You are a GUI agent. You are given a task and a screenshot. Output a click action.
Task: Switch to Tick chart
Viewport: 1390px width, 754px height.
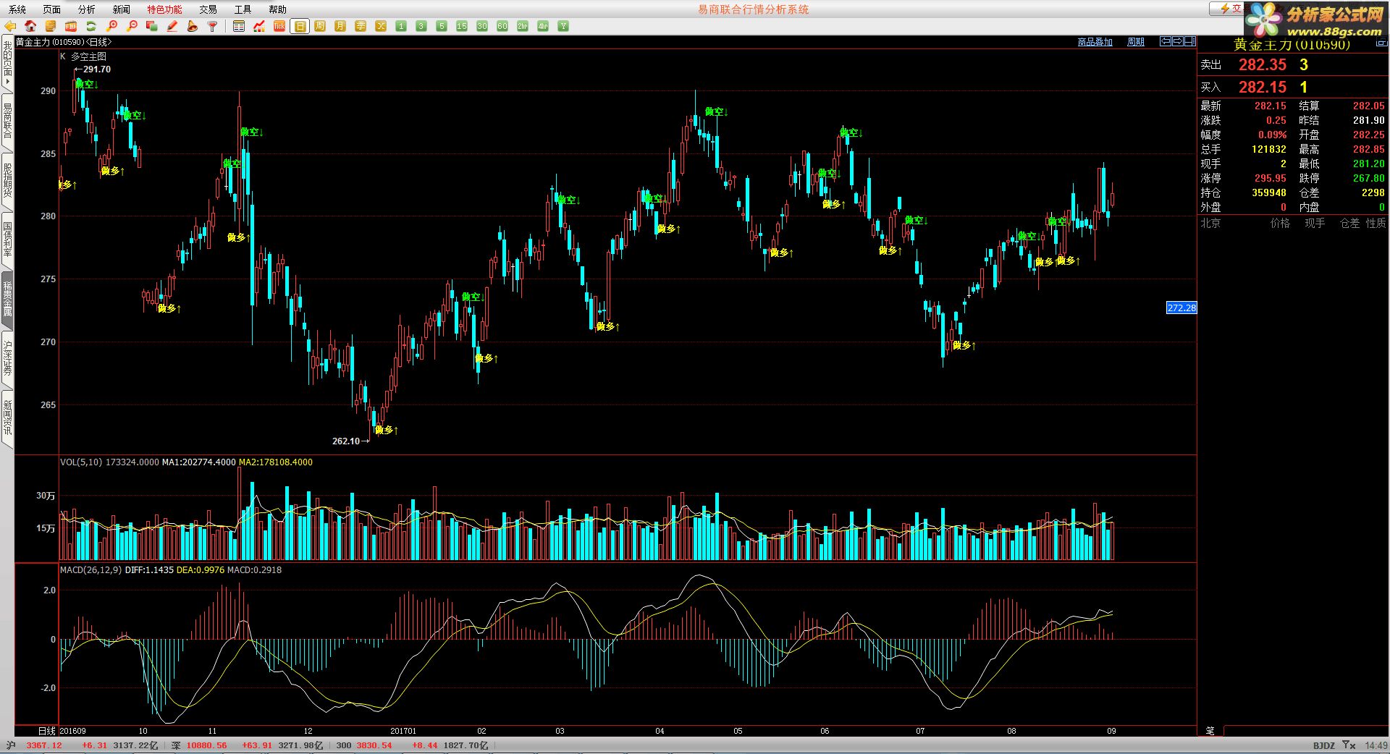pyautogui.click(x=279, y=26)
